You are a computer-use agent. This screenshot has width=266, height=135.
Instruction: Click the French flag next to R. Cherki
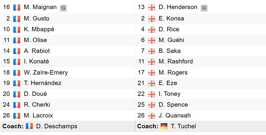coord(17,105)
